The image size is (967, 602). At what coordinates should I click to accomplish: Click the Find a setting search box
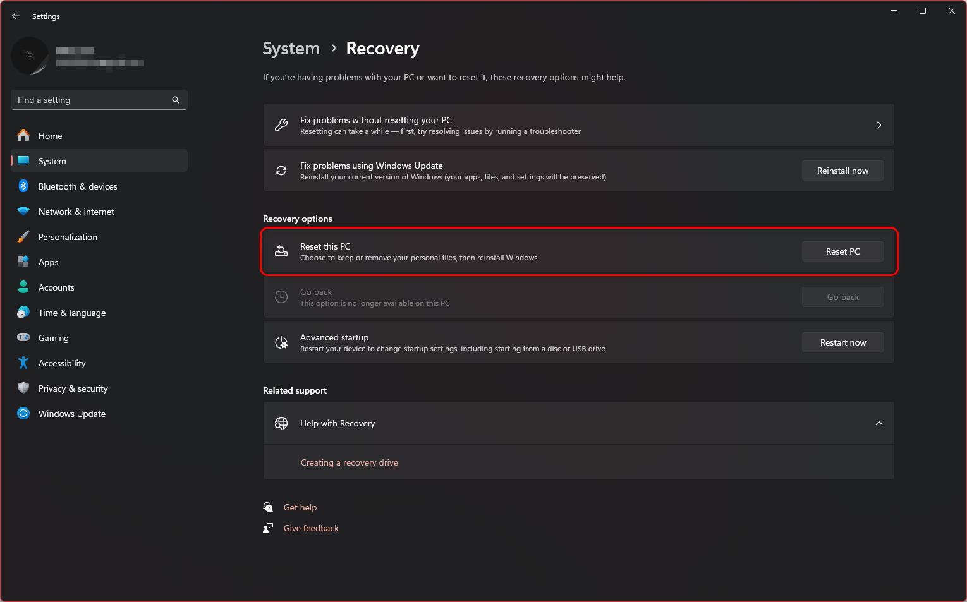(x=92, y=100)
